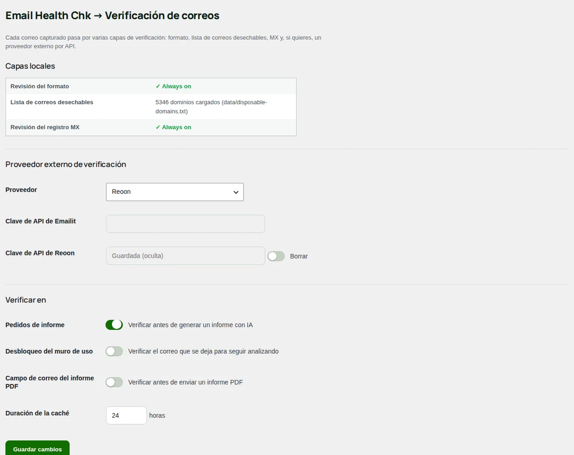Enable the Campo de correo del informe PDF toggle
The image size is (574, 455).
114,382
